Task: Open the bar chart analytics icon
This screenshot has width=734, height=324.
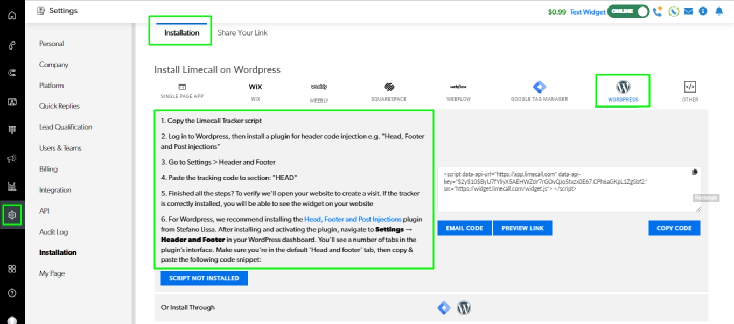Action: (x=12, y=187)
